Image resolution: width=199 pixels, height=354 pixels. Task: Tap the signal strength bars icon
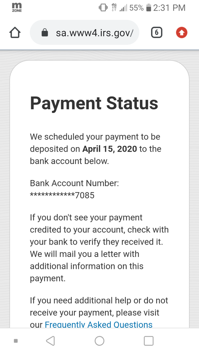pyautogui.click(x=123, y=8)
